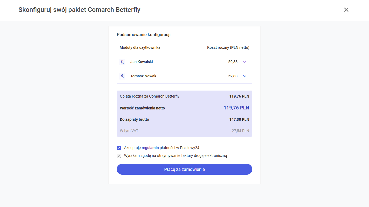Click the Podsumowanie konfiguracji heading
Image resolution: width=369 pixels, height=207 pixels.
(x=143, y=34)
